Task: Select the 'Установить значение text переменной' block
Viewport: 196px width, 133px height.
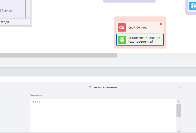Action: 140,40
